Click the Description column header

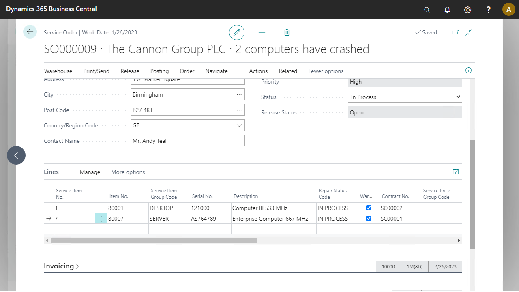pos(246,196)
